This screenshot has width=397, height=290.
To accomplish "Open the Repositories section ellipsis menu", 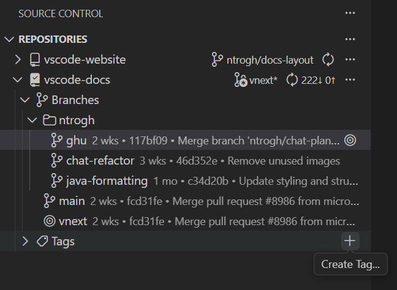I will pos(350,39).
